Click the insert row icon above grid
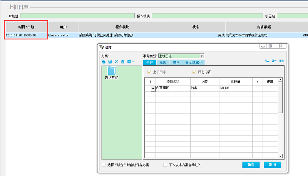 coord(267,60)
